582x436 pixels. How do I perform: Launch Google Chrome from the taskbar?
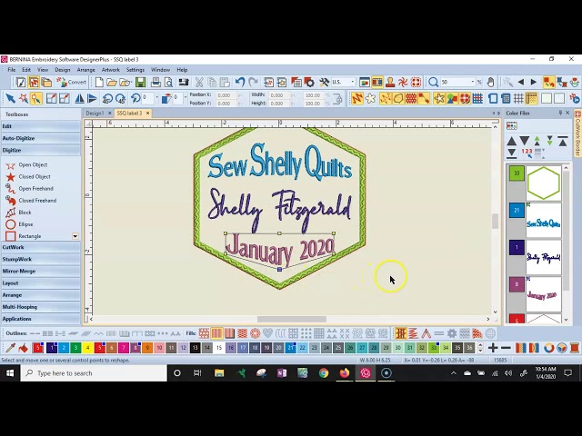pyautogui.click(x=324, y=373)
